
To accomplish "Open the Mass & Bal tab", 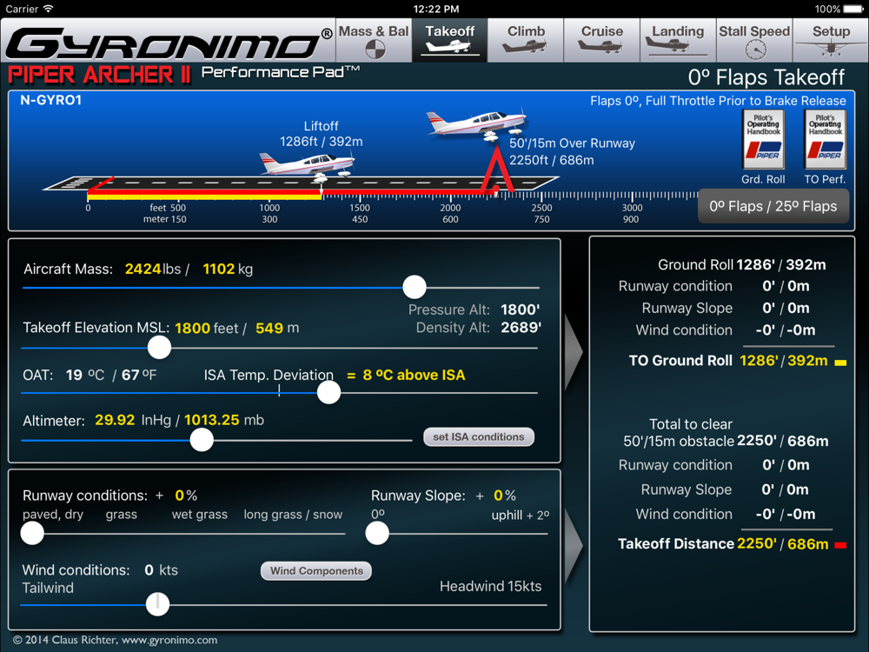I will tap(374, 40).
